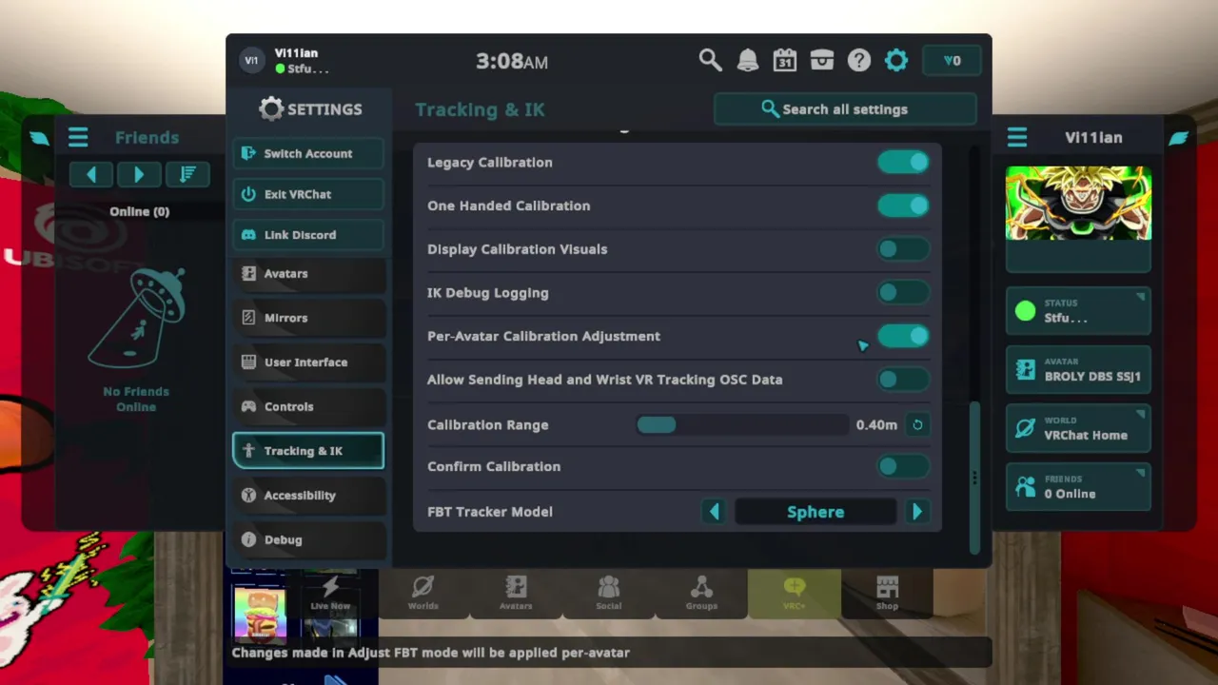This screenshot has height=685, width=1218.
Task: Select Switch Account in settings sidebar
Action: 308,154
